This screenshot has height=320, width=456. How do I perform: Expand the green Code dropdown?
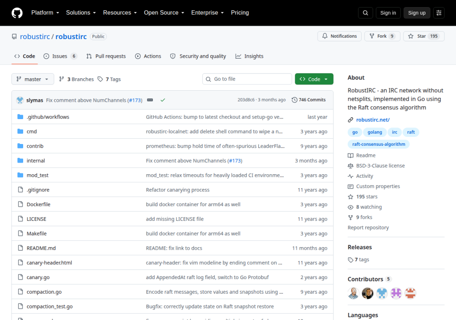point(314,79)
